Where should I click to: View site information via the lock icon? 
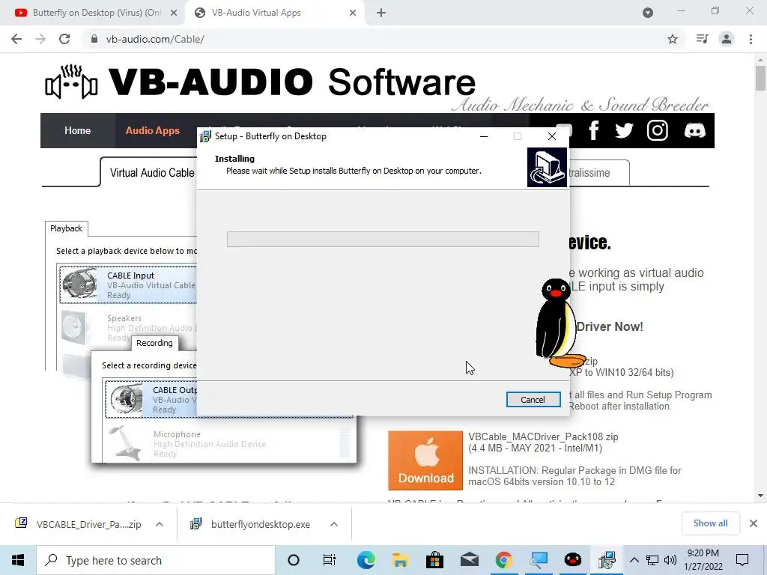[94, 39]
